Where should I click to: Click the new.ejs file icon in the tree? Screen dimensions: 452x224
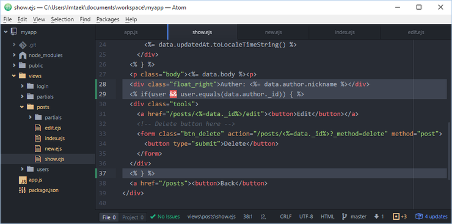pos(38,148)
